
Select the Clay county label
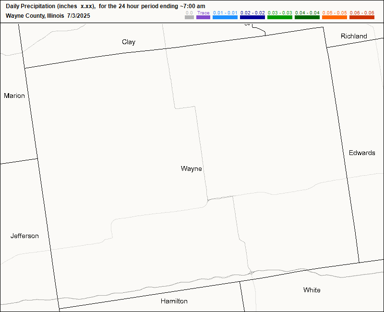click(x=129, y=42)
